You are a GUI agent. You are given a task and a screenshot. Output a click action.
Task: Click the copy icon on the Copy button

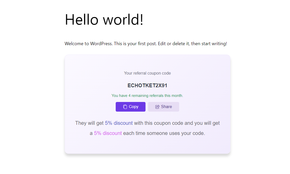(x=125, y=107)
